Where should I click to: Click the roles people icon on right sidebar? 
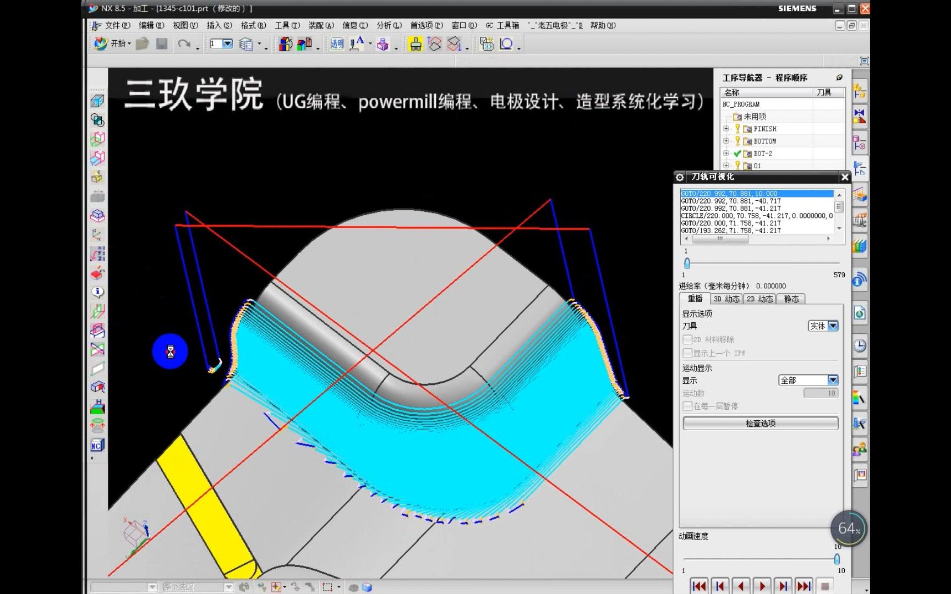[859, 449]
